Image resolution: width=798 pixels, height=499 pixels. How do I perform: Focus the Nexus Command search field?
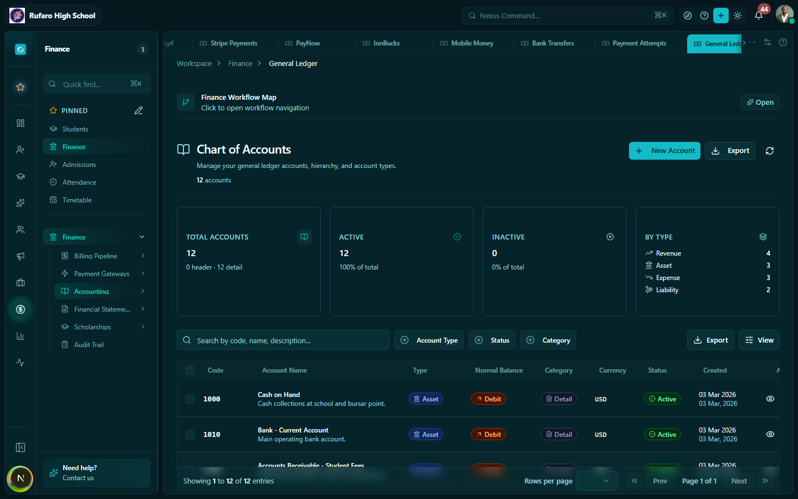pos(567,16)
